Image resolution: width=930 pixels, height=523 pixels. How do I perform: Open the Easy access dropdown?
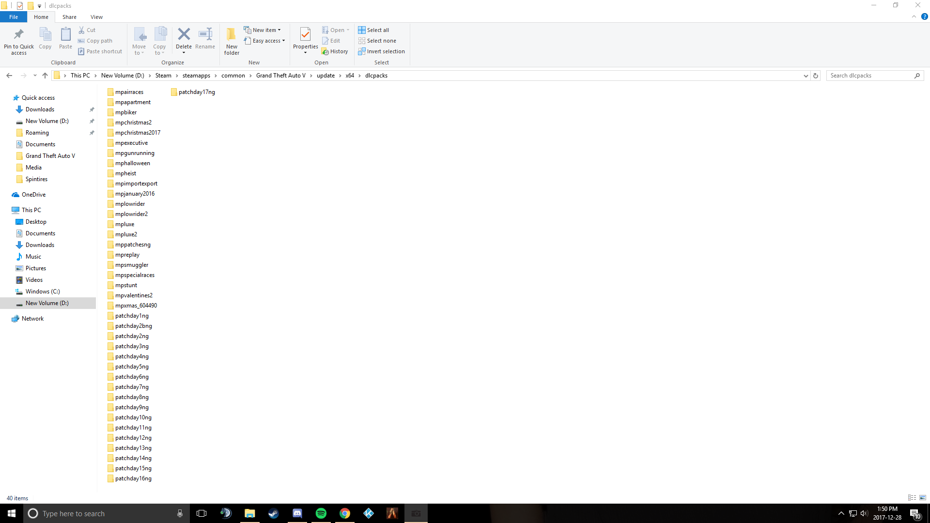click(264, 41)
